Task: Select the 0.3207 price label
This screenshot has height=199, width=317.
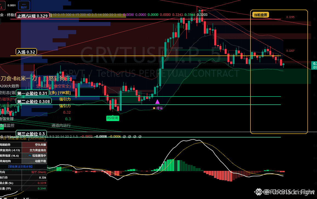Action: pos(290,51)
